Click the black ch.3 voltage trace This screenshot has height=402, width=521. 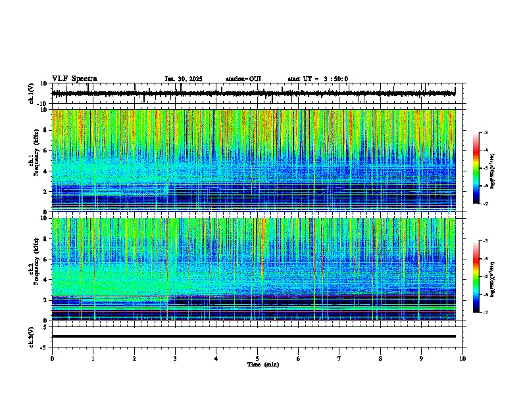(254, 336)
